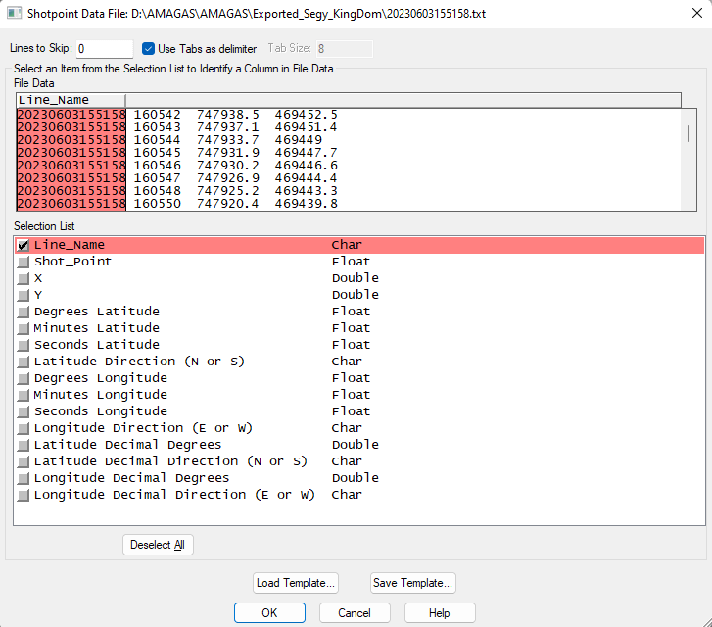This screenshot has height=627, width=712.
Task: Click the Lines to Skip input field
Action: (x=104, y=49)
